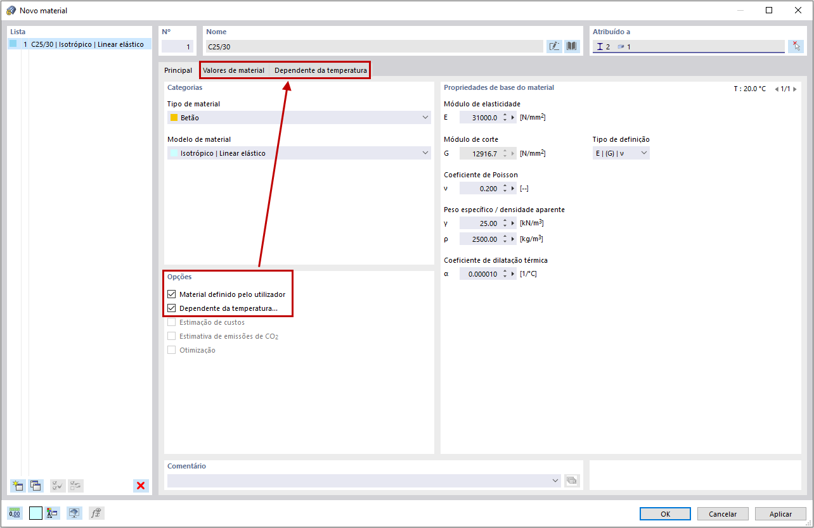814x528 pixels.
Task: Adjust the Poisson ratio stepper arrows
Action: click(x=505, y=189)
